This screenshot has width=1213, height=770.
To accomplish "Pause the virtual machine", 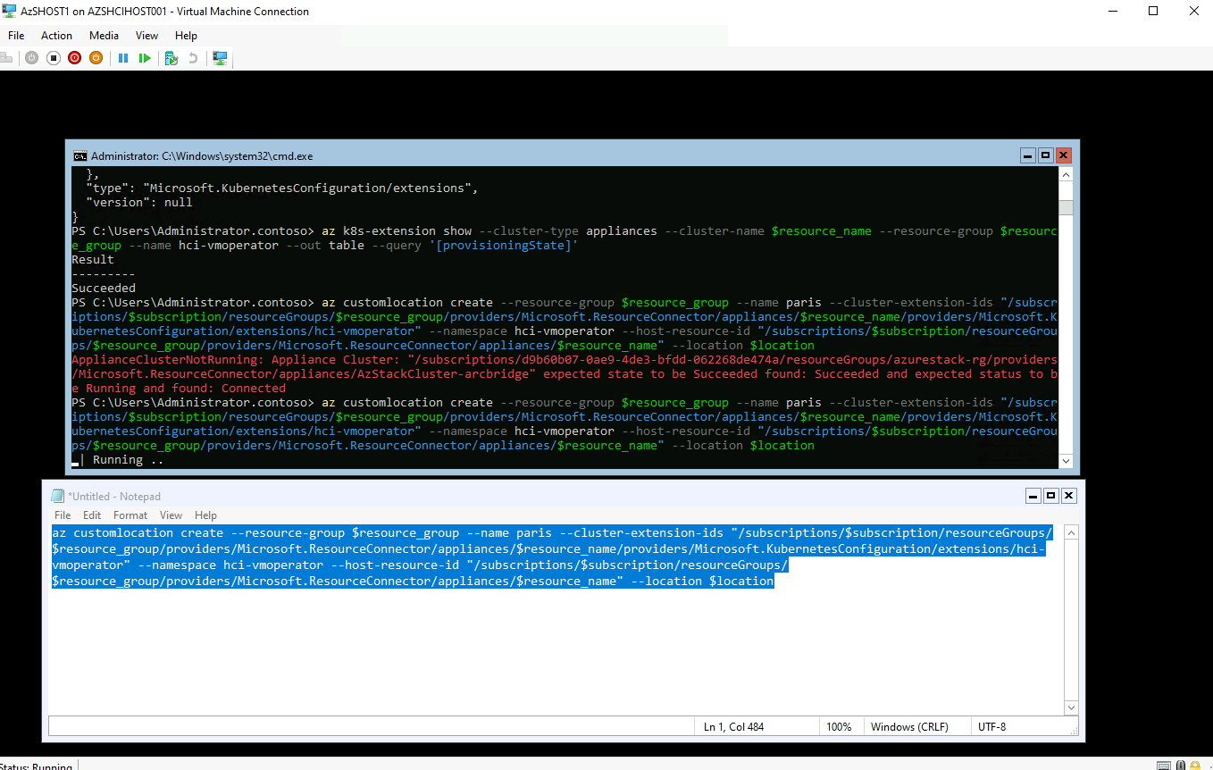I will pyautogui.click(x=123, y=58).
